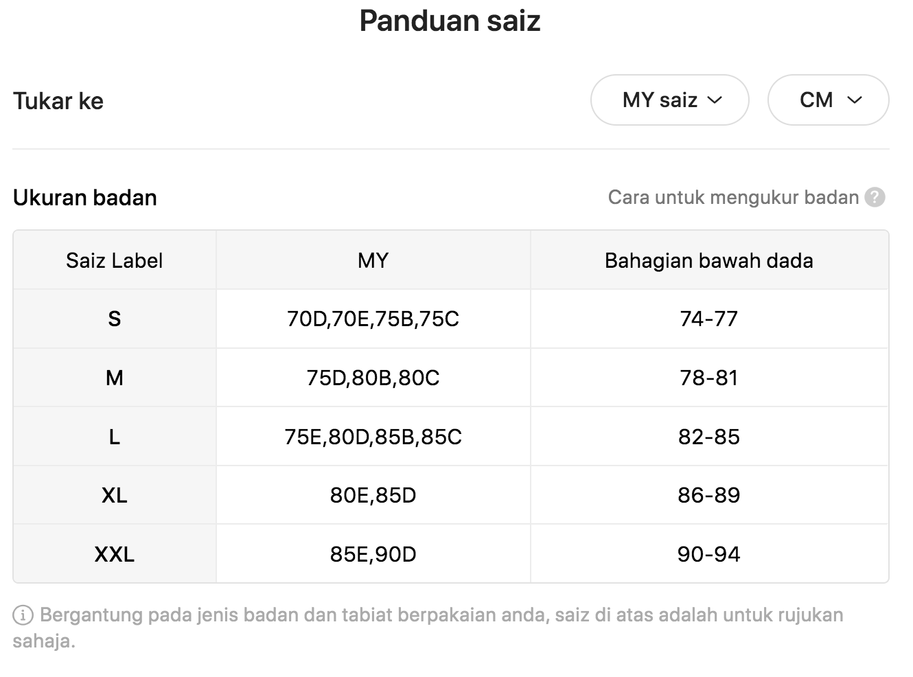Click the 90-94 measurement cell

pyautogui.click(x=709, y=554)
